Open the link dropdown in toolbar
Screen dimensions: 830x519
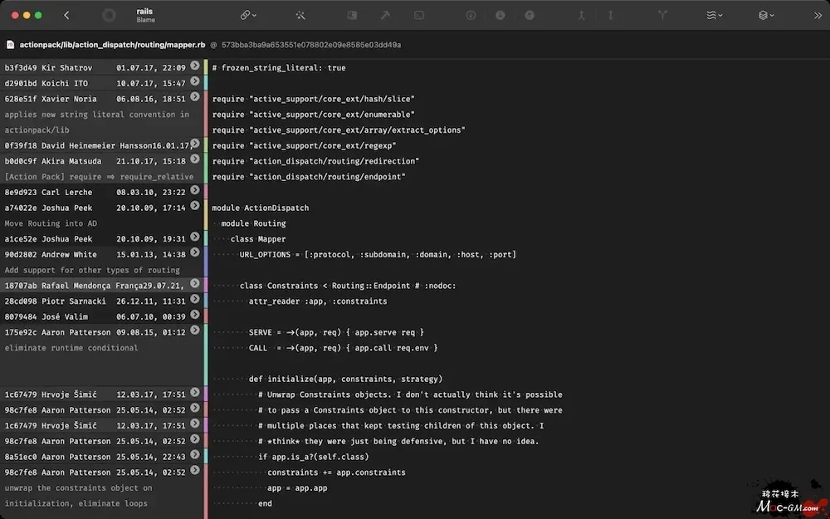(248, 15)
